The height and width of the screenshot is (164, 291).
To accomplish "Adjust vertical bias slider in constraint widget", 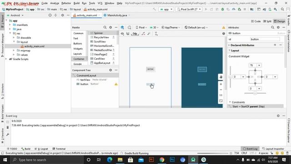I will pyautogui.click(x=231, y=77).
